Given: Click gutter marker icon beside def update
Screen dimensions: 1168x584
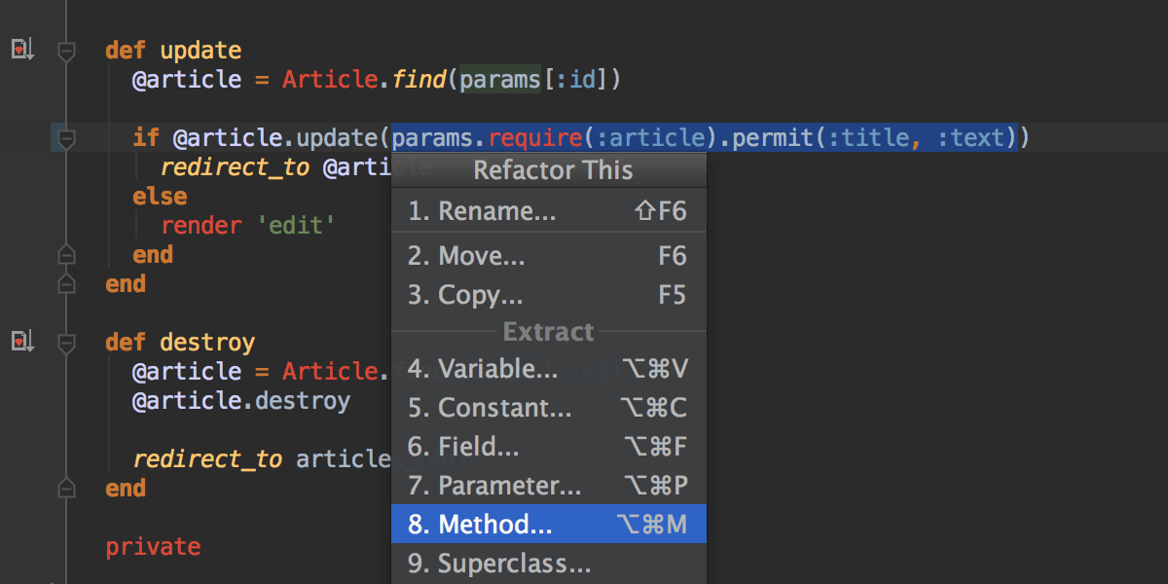Looking at the screenshot, I should (21, 49).
